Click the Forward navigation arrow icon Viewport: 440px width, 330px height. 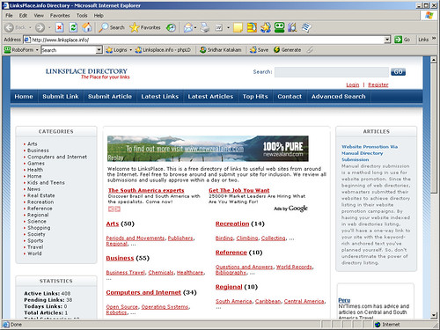(x=40, y=27)
